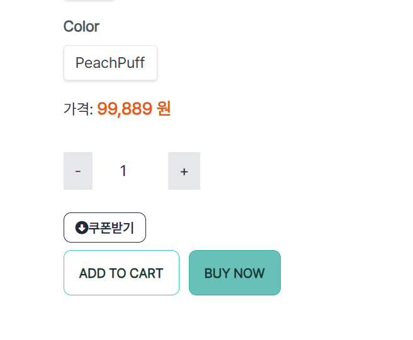Click the partially visible option box at top
This screenshot has width=413, height=340.
89,0
